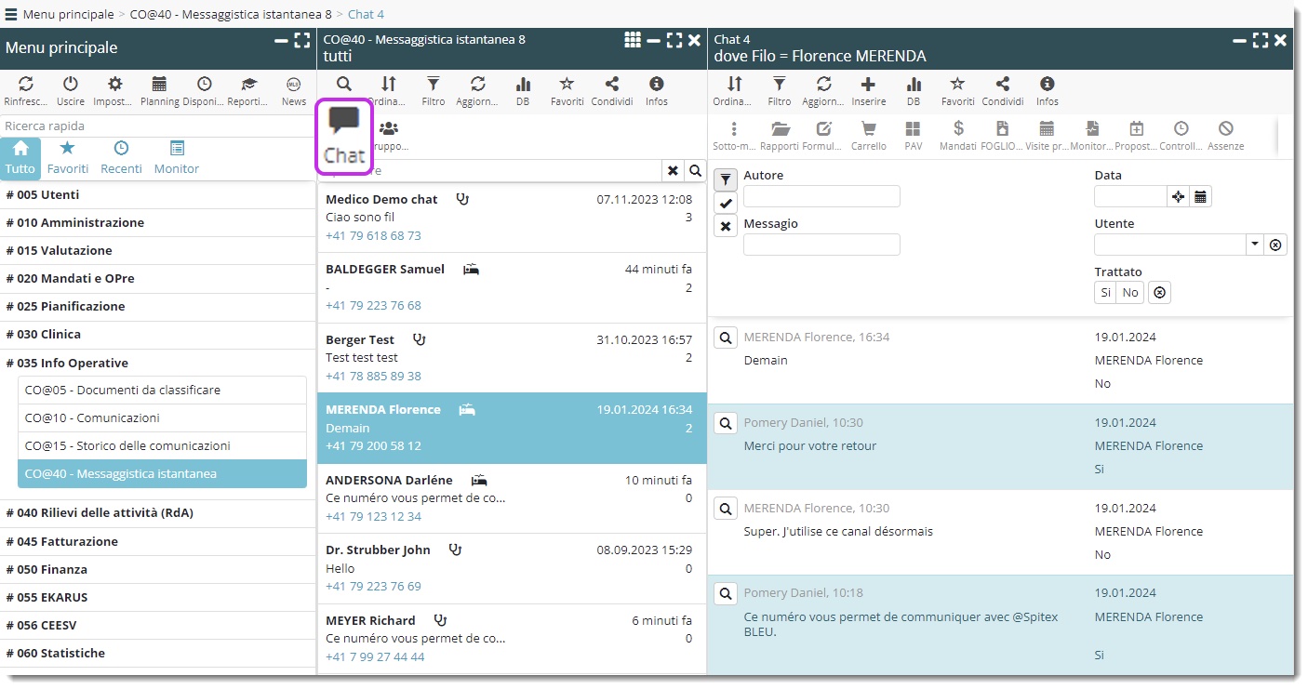This screenshot has width=1308, height=689.
Task: Select CO@10 - Comunicazioni menu entry
Action: pos(92,417)
